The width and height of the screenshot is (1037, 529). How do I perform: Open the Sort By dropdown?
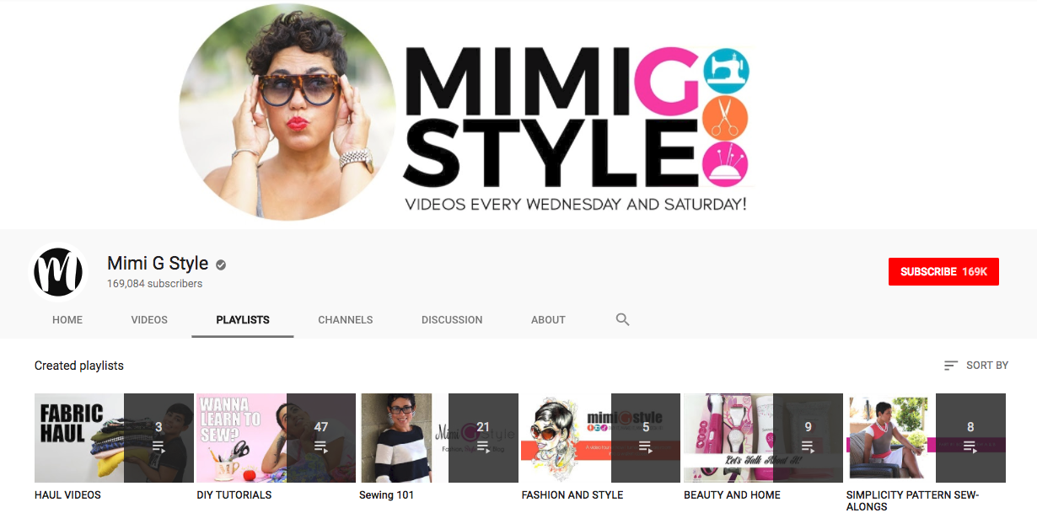point(976,366)
